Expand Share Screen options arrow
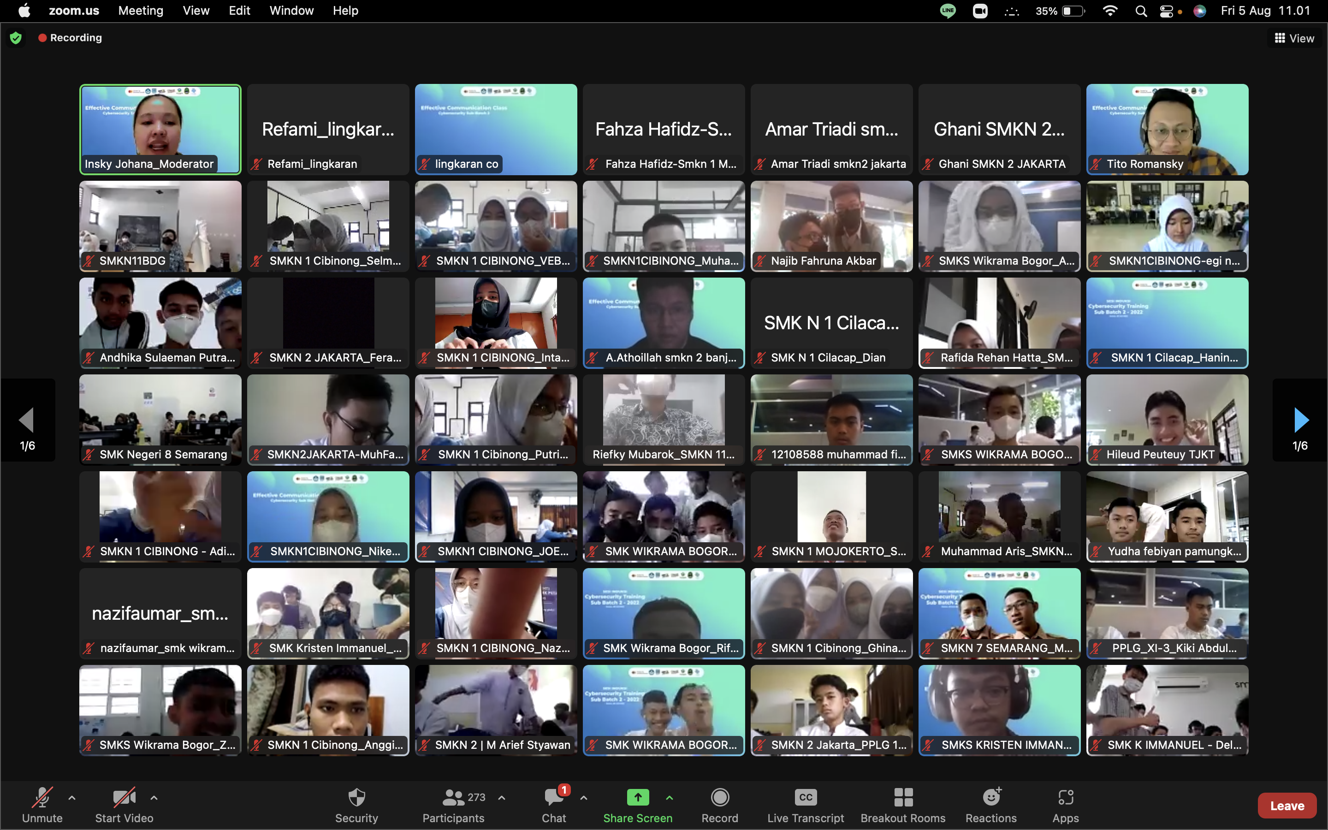The height and width of the screenshot is (830, 1328). 670,798
